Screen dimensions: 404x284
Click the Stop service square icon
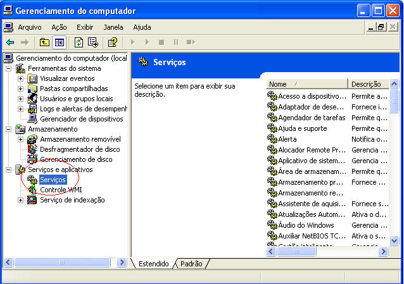(x=161, y=42)
